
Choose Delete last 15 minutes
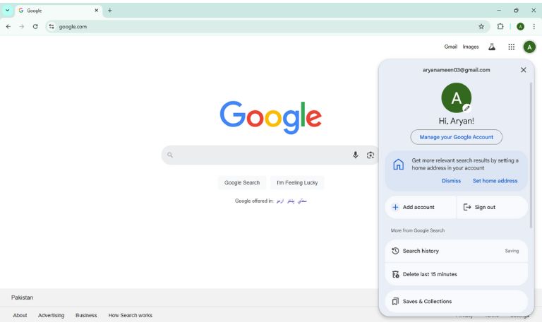pos(429,274)
